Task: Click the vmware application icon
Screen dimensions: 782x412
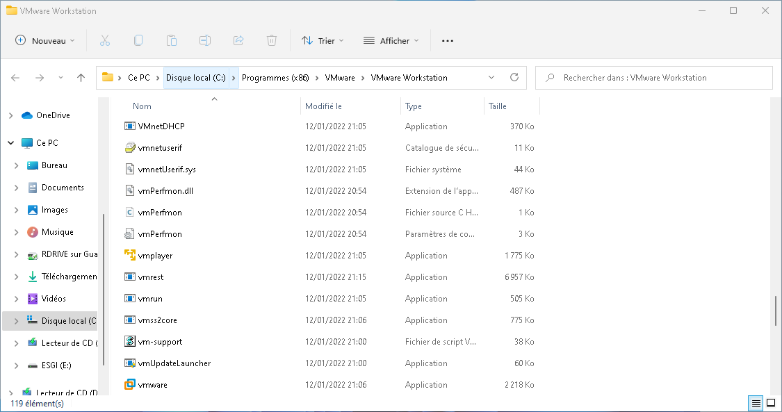Action: point(130,384)
